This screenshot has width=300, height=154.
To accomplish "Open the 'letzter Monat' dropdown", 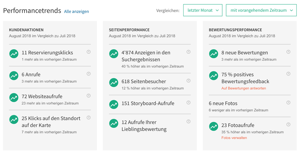I will coord(203,10).
